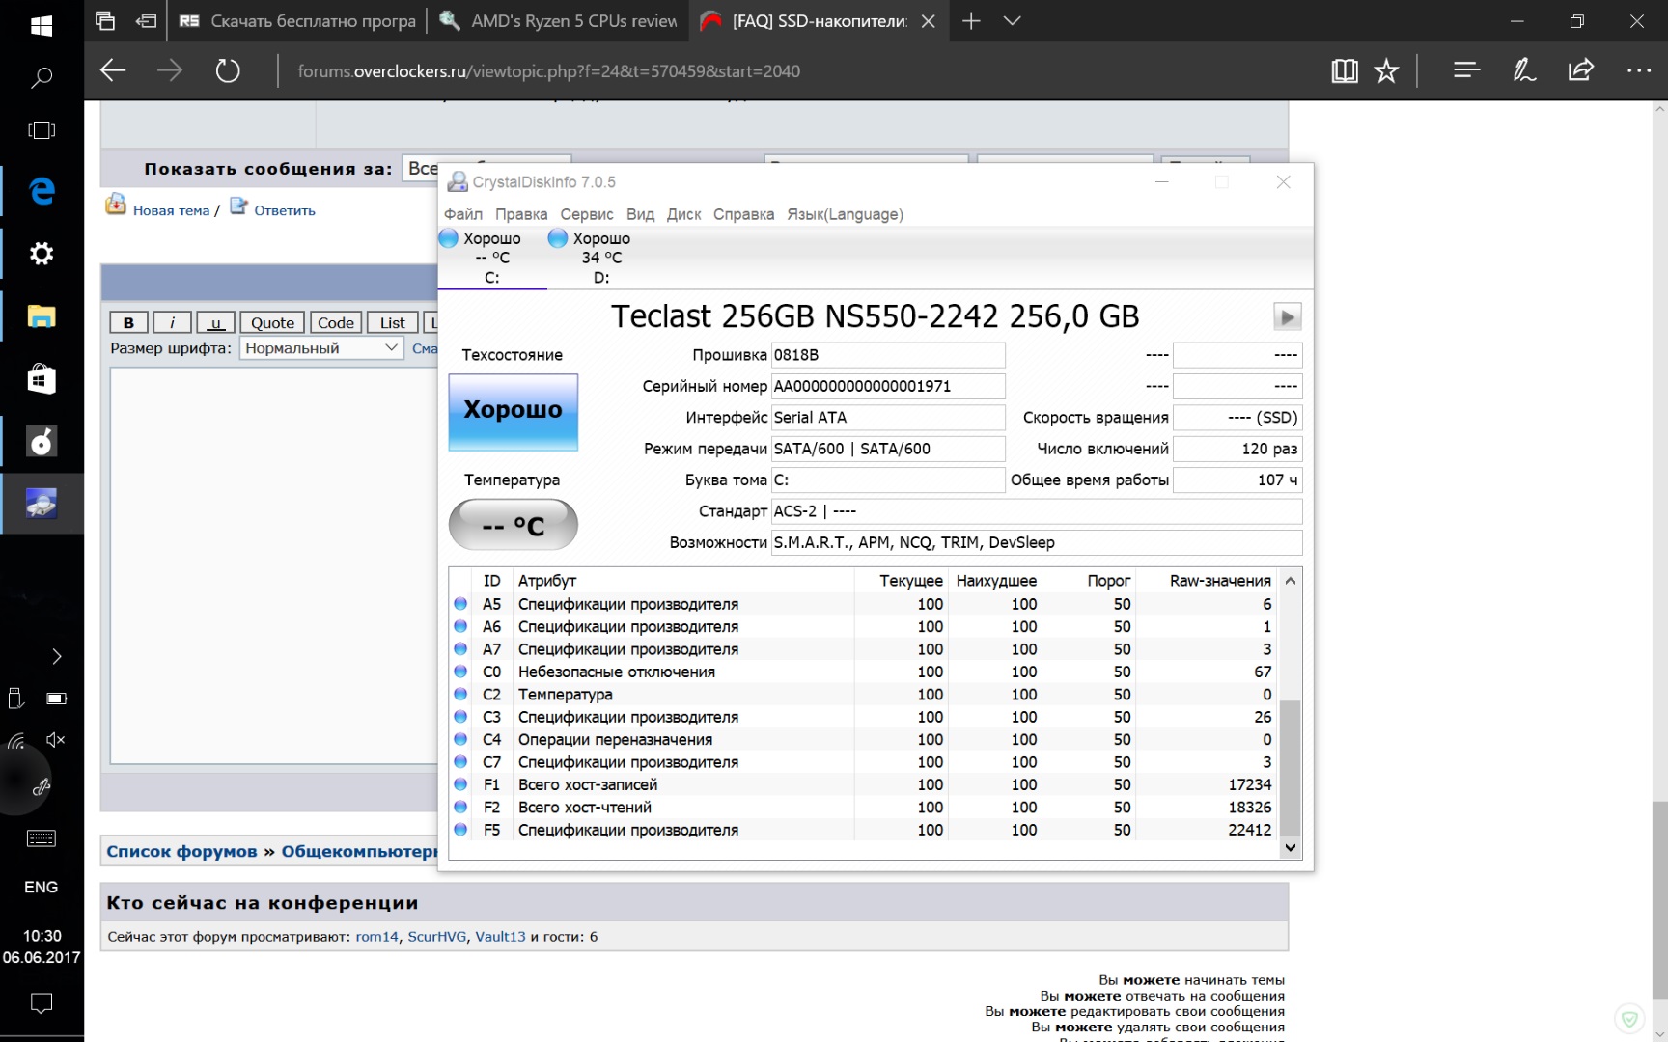Make a web note with pen icon
Viewport: 1668px width, 1042px height.
pyautogui.click(x=1524, y=70)
